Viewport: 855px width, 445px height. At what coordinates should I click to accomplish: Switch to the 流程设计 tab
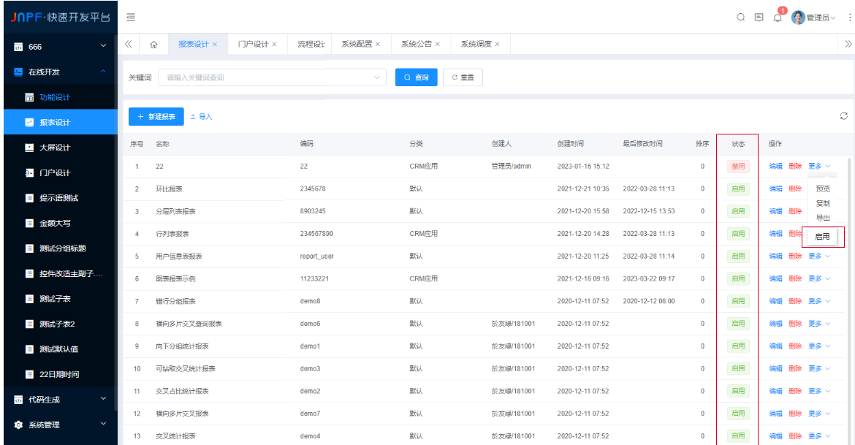(311, 44)
